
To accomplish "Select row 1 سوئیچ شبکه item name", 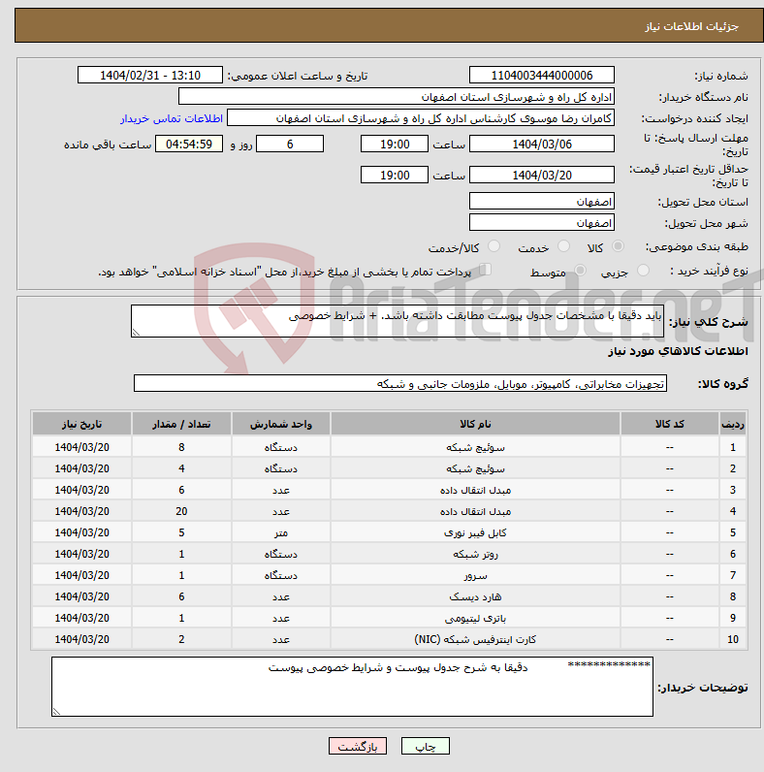I will point(475,447).
